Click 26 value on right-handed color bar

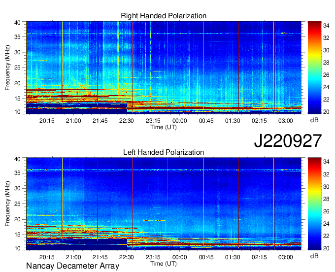point(326,75)
